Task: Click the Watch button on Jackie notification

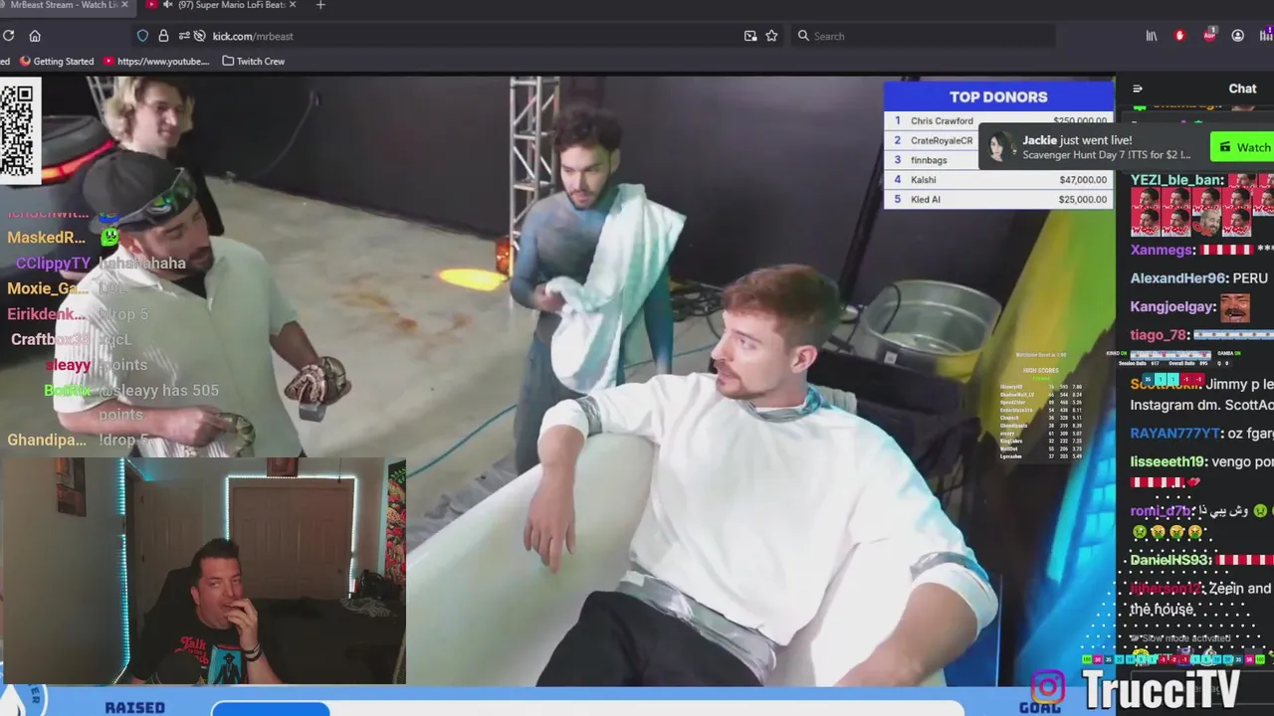Action: tap(1244, 147)
